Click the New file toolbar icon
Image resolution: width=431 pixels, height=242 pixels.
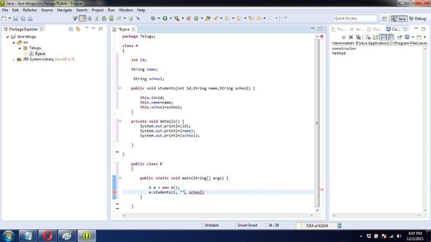pyautogui.click(x=4, y=18)
